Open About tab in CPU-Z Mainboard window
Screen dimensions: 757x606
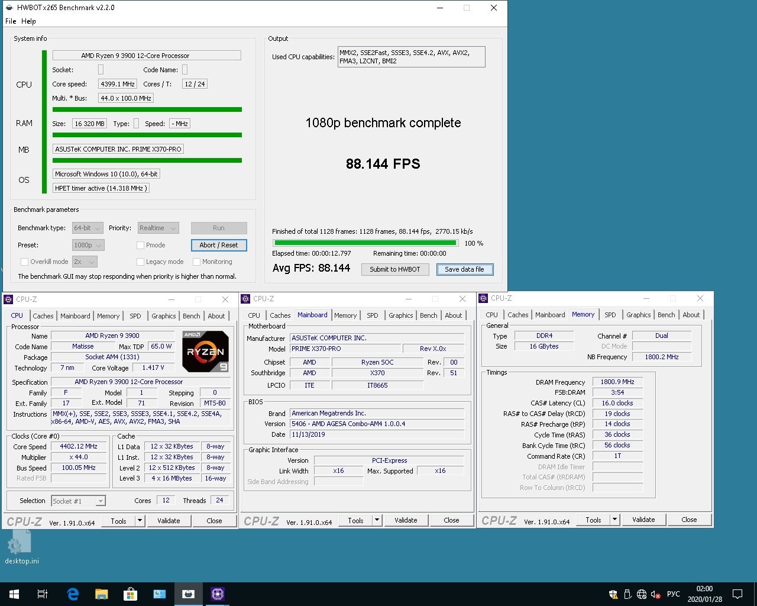tap(454, 315)
